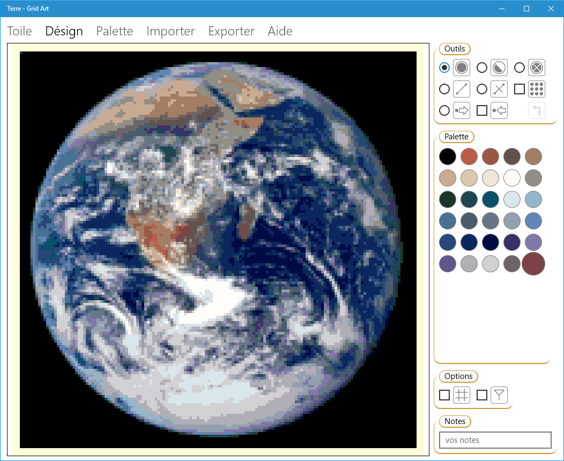Select the radio button beside line tool
Screen dimensions: 564x461
pos(444,89)
